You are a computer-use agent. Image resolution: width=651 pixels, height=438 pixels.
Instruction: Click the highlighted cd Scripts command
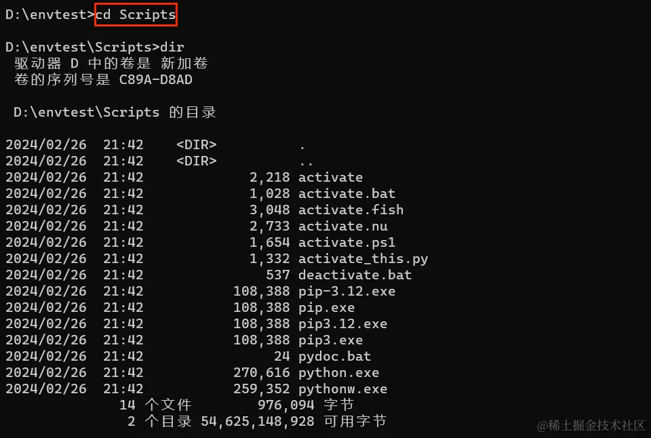tap(136, 14)
